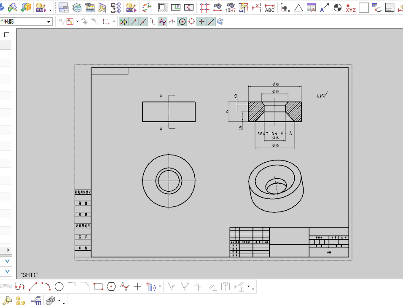Toggle the existing point plus snap
This screenshot has height=305, width=403.
tap(201, 22)
